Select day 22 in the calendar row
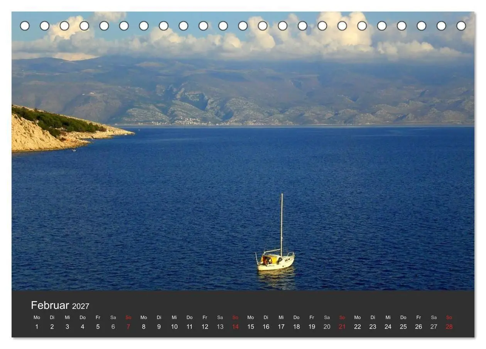Image resolution: width=486 pixels, height=349 pixels. pyautogui.click(x=358, y=327)
